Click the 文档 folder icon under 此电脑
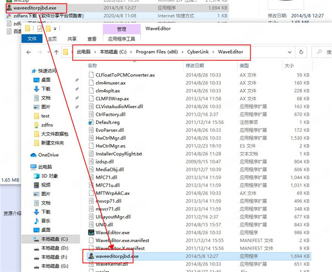Screen dimensions: 332x272 click(x=37, y=203)
